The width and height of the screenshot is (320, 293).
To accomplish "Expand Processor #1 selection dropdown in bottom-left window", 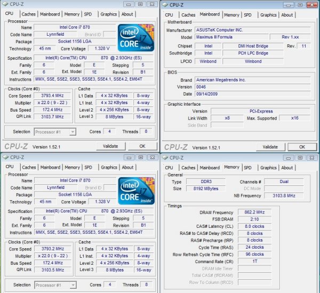I will coord(73,285).
